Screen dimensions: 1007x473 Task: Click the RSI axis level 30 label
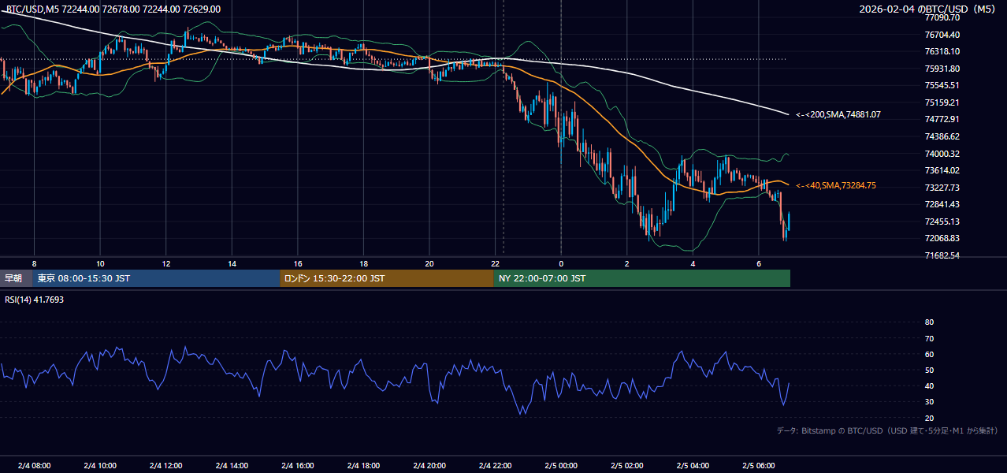[929, 402]
